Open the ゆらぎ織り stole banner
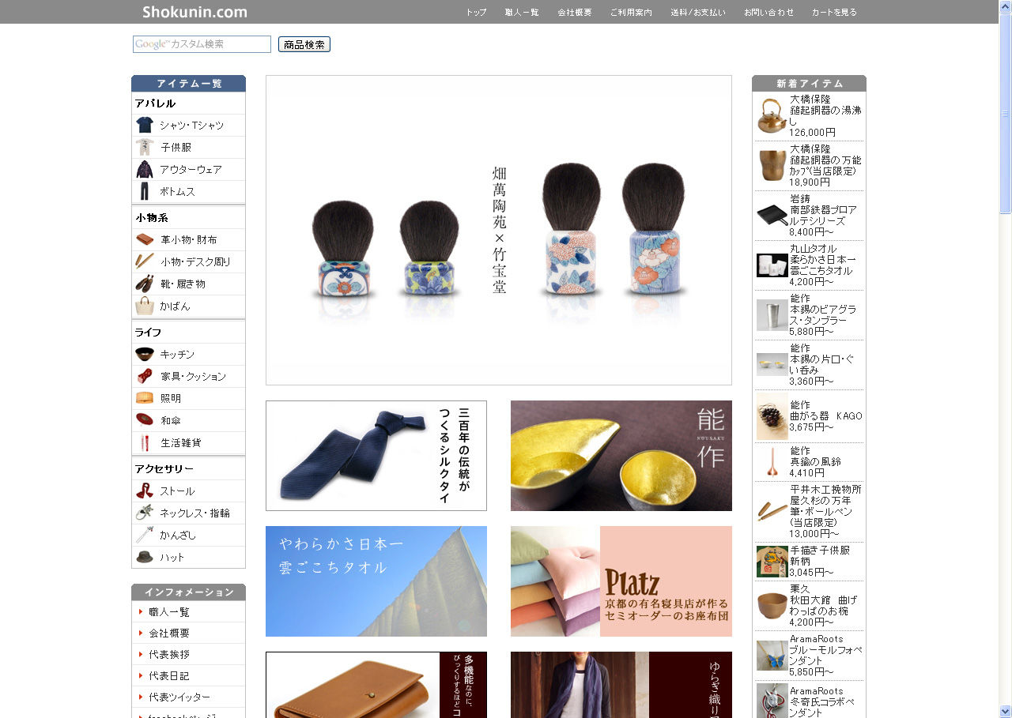Image resolution: width=1012 pixels, height=718 pixels. (x=621, y=685)
